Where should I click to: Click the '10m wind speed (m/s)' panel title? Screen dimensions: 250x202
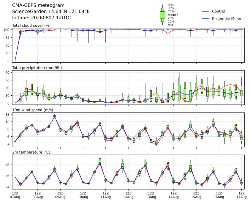point(33,110)
